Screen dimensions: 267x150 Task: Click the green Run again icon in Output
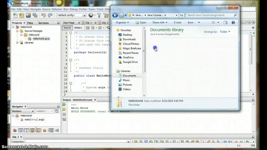point(64,105)
